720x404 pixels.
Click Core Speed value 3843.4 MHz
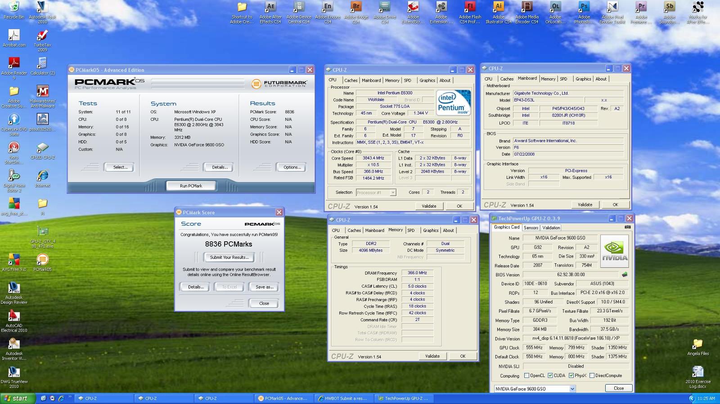pos(373,158)
